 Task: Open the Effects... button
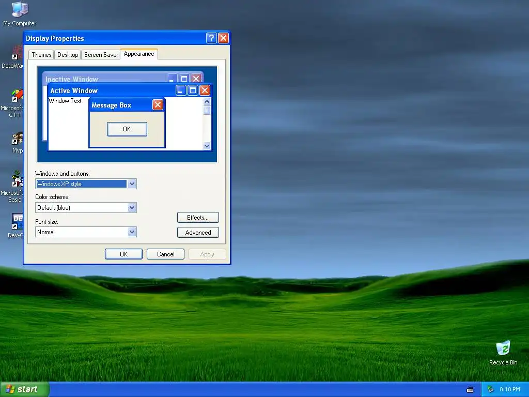(x=198, y=218)
